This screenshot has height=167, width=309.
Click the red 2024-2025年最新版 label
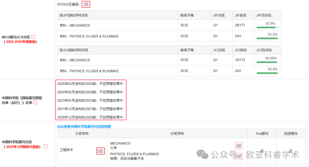click(21, 42)
